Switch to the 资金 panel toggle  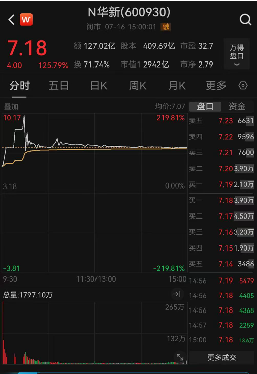[237, 106]
